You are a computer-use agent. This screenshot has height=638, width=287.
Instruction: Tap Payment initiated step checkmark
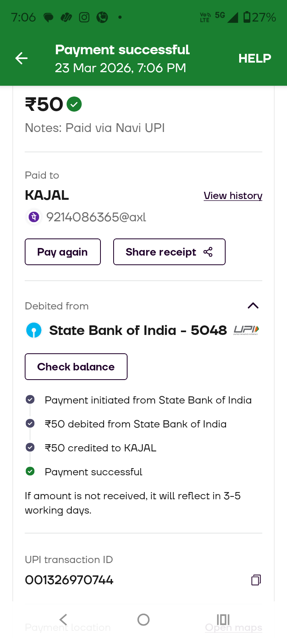(30, 400)
